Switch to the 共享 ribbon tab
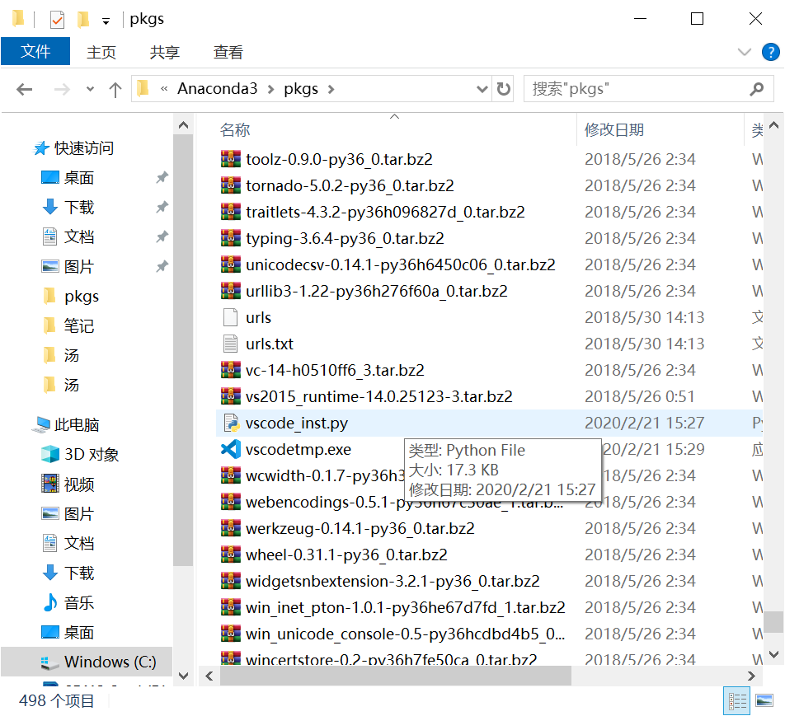 [164, 52]
